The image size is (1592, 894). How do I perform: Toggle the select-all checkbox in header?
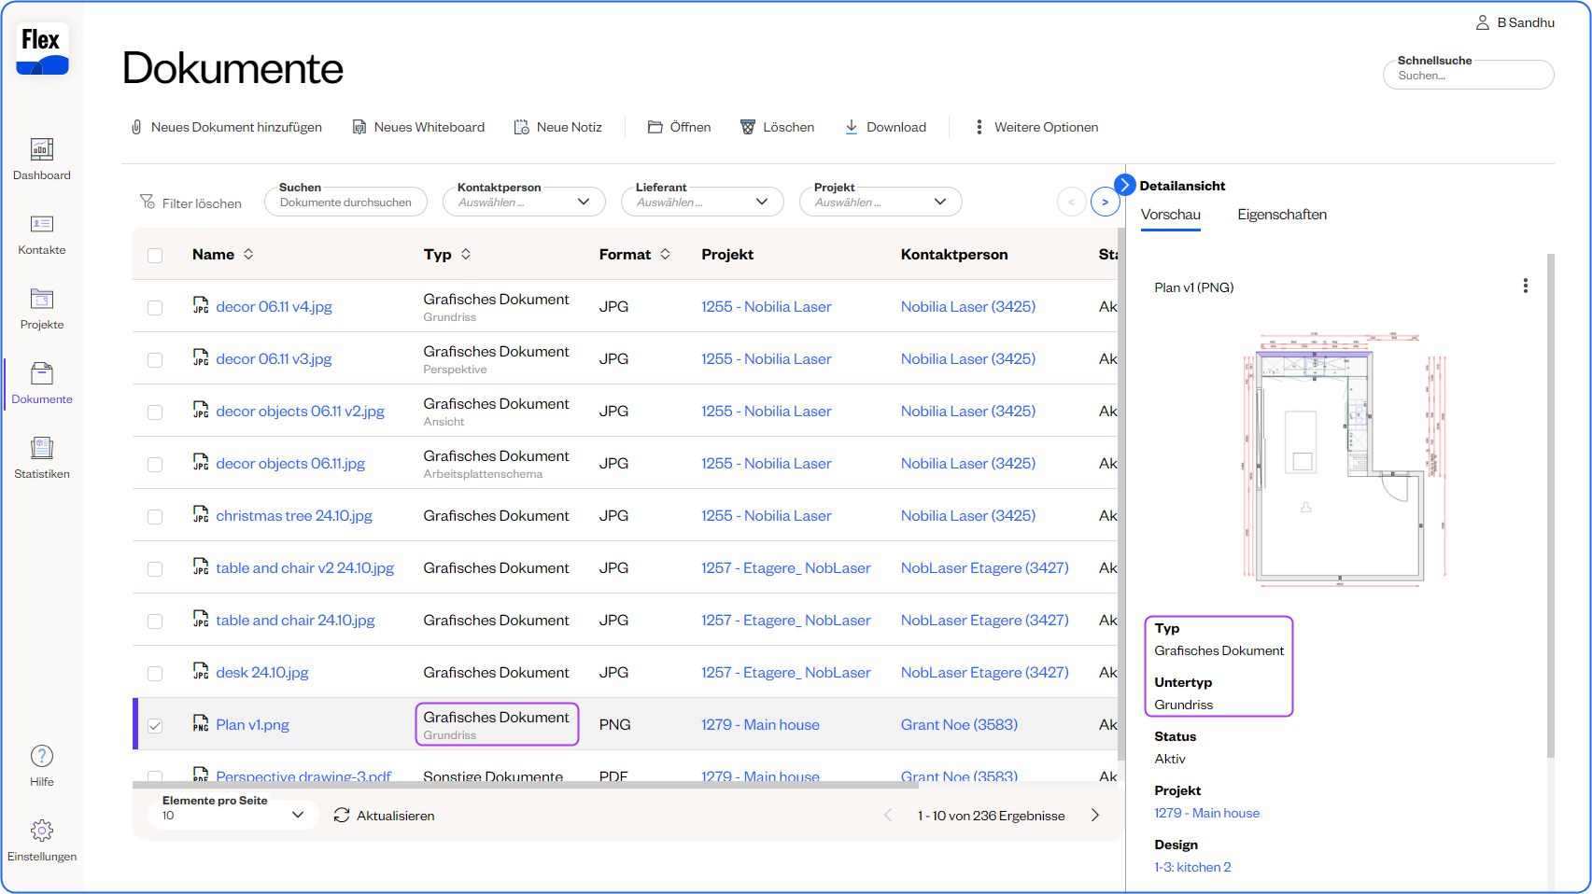(x=155, y=255)
